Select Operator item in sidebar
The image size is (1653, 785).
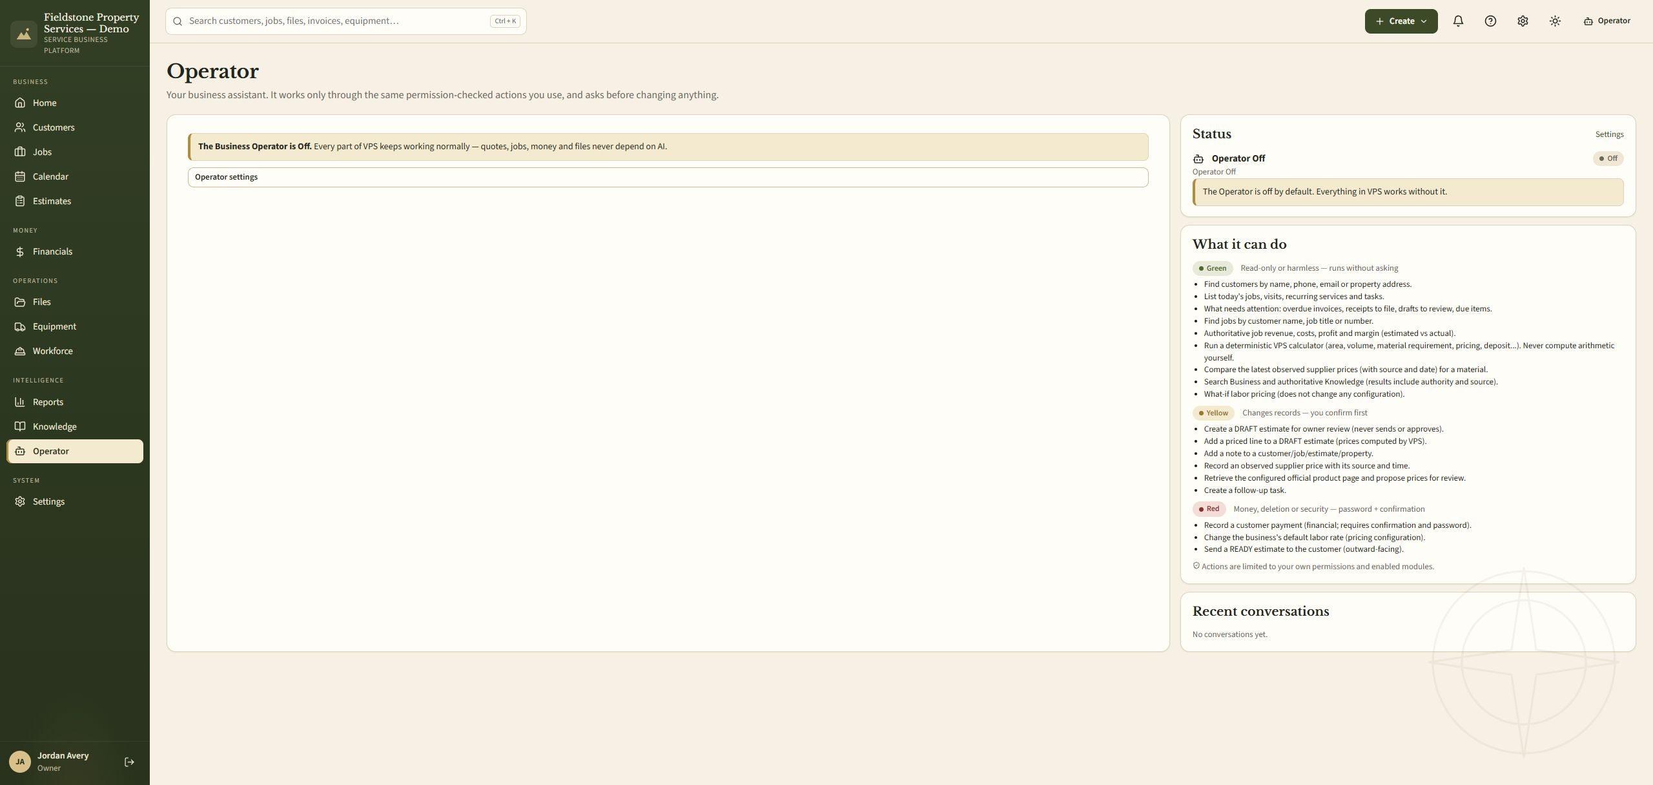click(x=75, y=451)
